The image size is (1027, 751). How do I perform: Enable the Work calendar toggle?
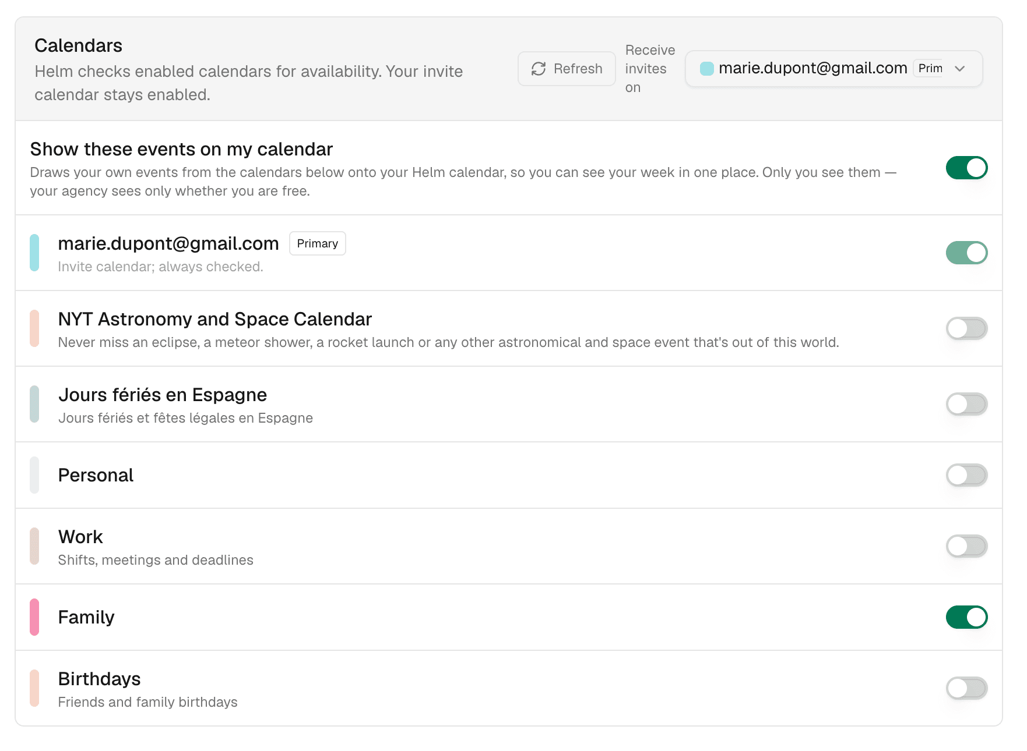(x=966, y=546)
